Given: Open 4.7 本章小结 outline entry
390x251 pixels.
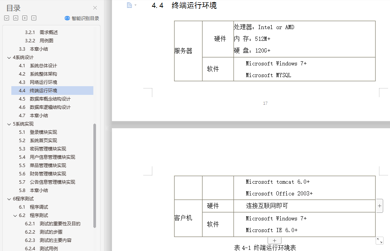Looking at the screenshot, I should click(33, 115).
